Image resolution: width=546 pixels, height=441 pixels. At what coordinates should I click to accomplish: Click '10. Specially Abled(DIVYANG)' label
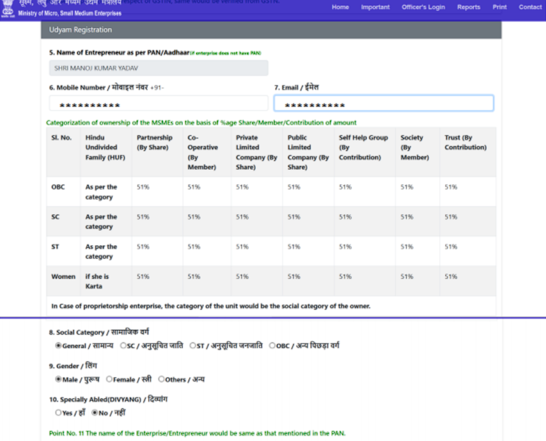108,400
